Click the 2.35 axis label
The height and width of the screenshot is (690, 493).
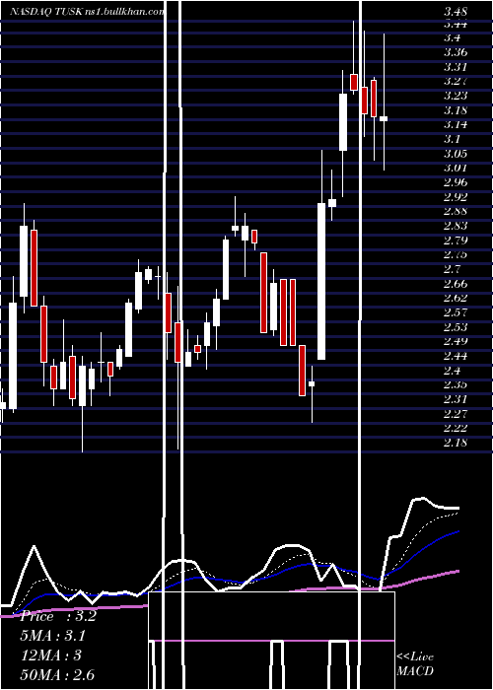456,384
